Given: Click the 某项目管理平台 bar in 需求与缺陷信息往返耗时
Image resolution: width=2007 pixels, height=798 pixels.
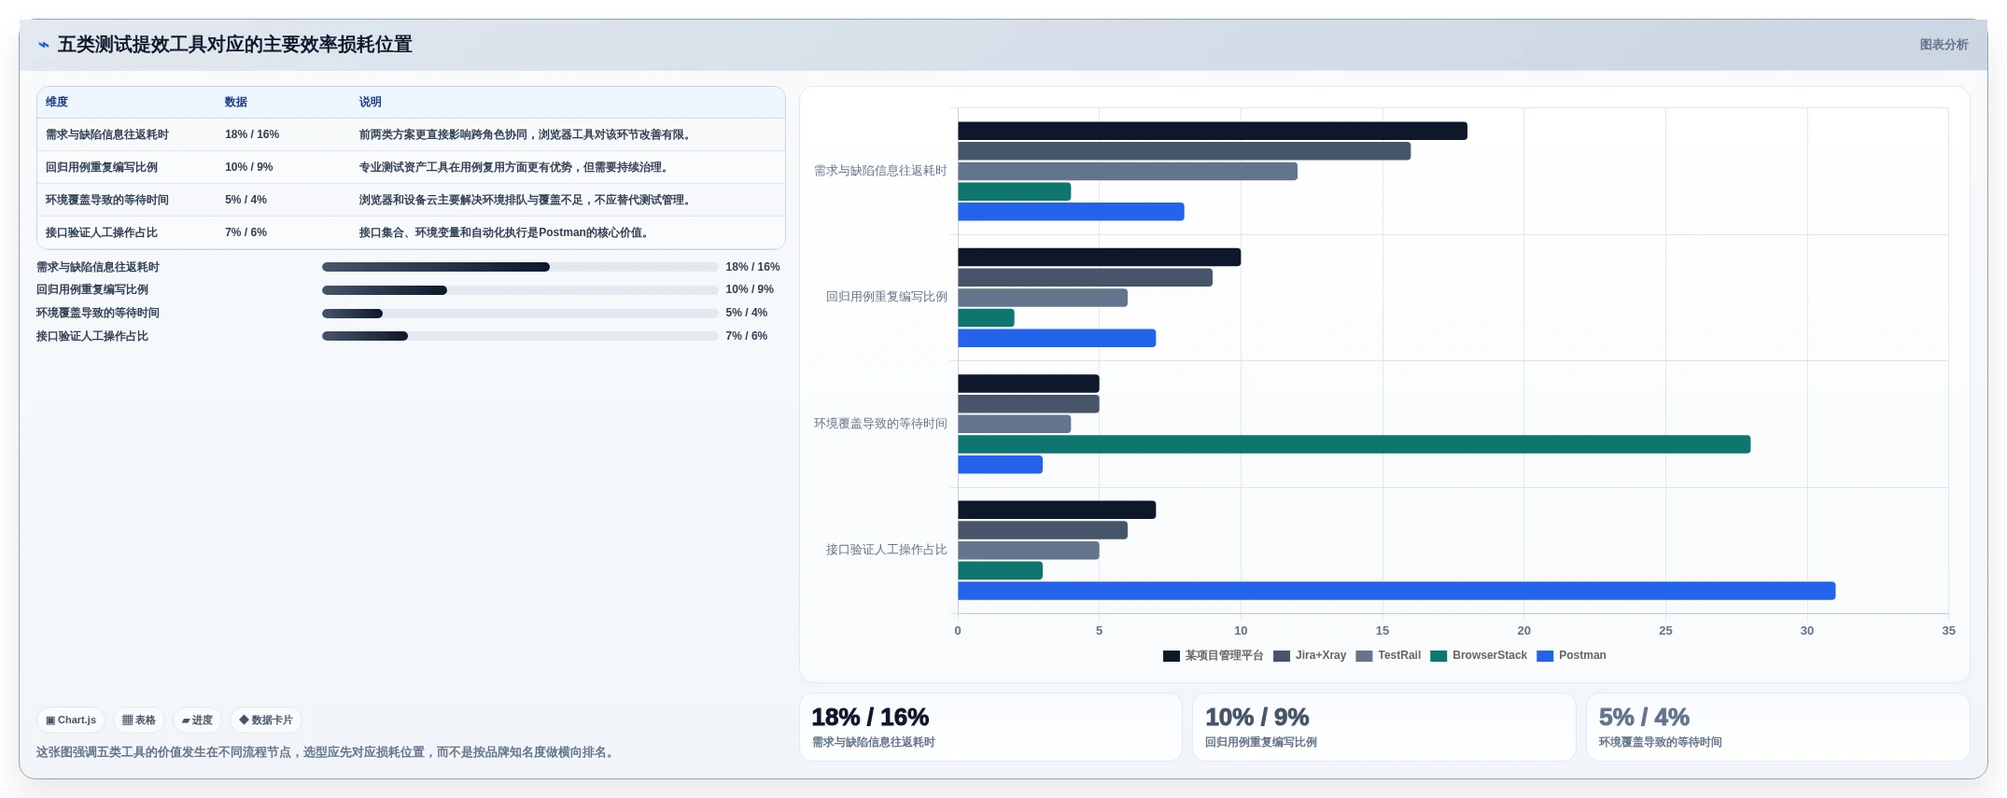Looking at the screenshot, I should click(x=1213, y=131).
